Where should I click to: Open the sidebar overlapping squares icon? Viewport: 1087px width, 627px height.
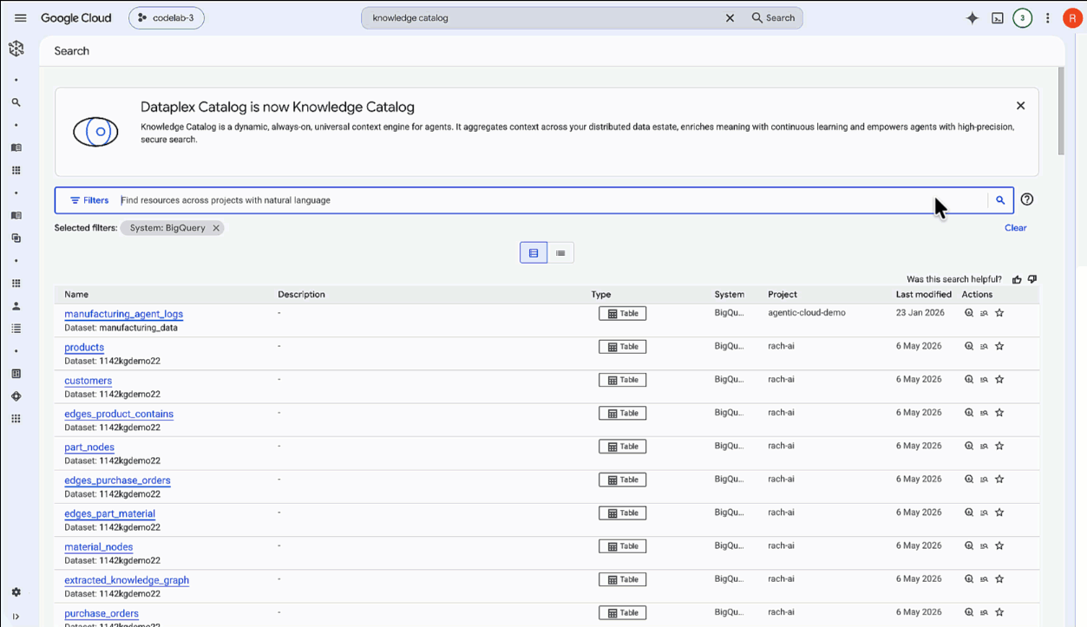tap(16, 238)
